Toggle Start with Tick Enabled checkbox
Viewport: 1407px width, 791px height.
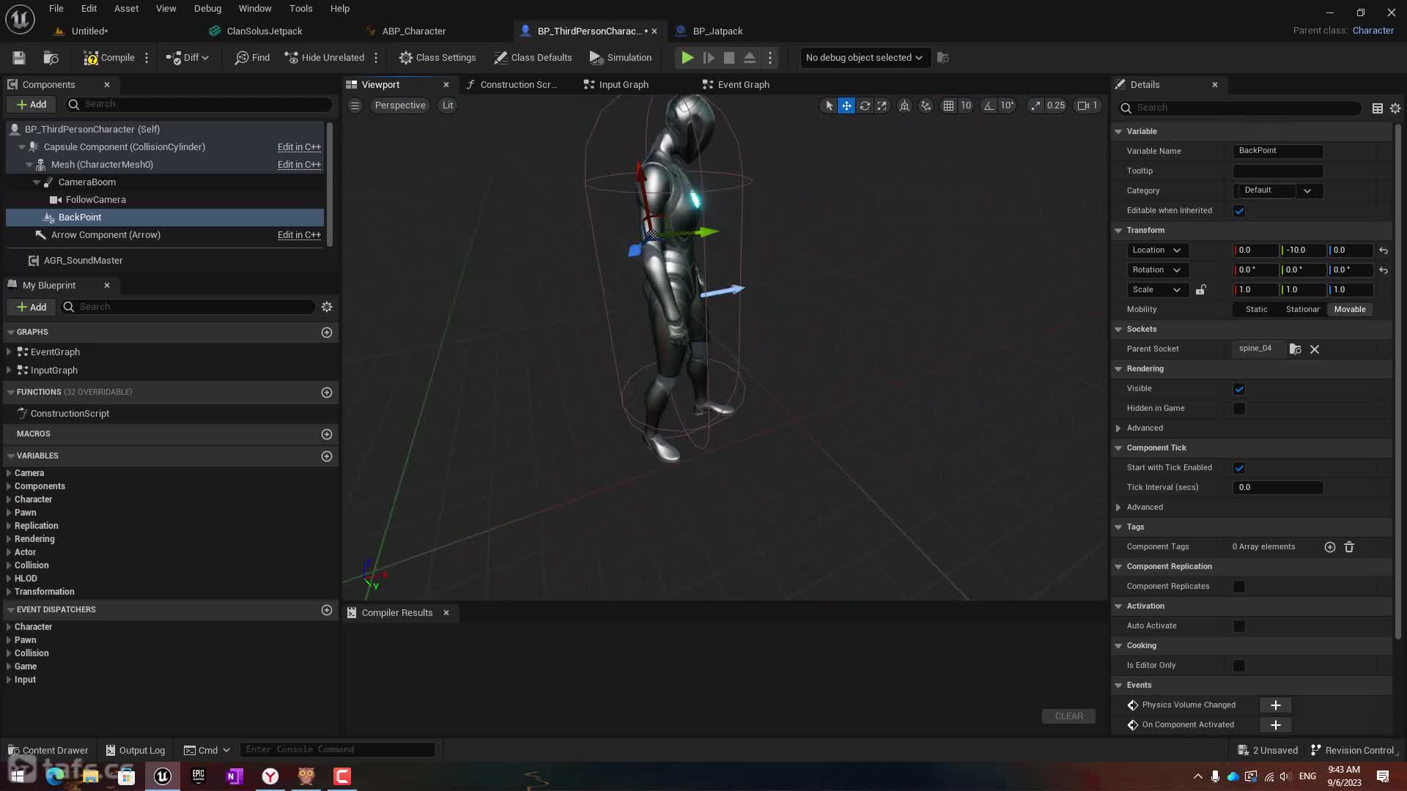point(1239,468)
